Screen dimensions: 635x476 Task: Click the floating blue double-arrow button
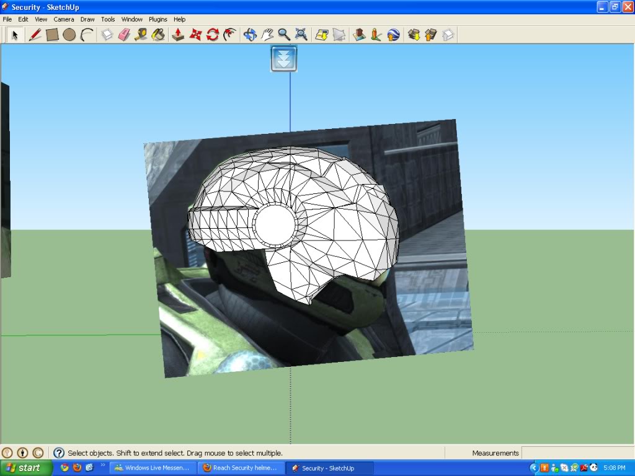[284, 59]
